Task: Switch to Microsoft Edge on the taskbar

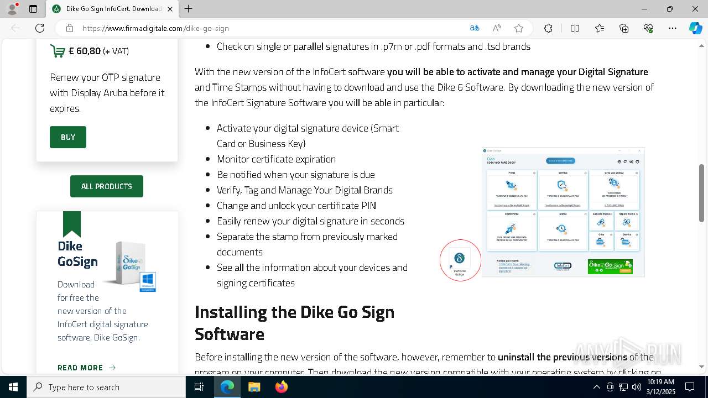Action: (x=227, y=387)
